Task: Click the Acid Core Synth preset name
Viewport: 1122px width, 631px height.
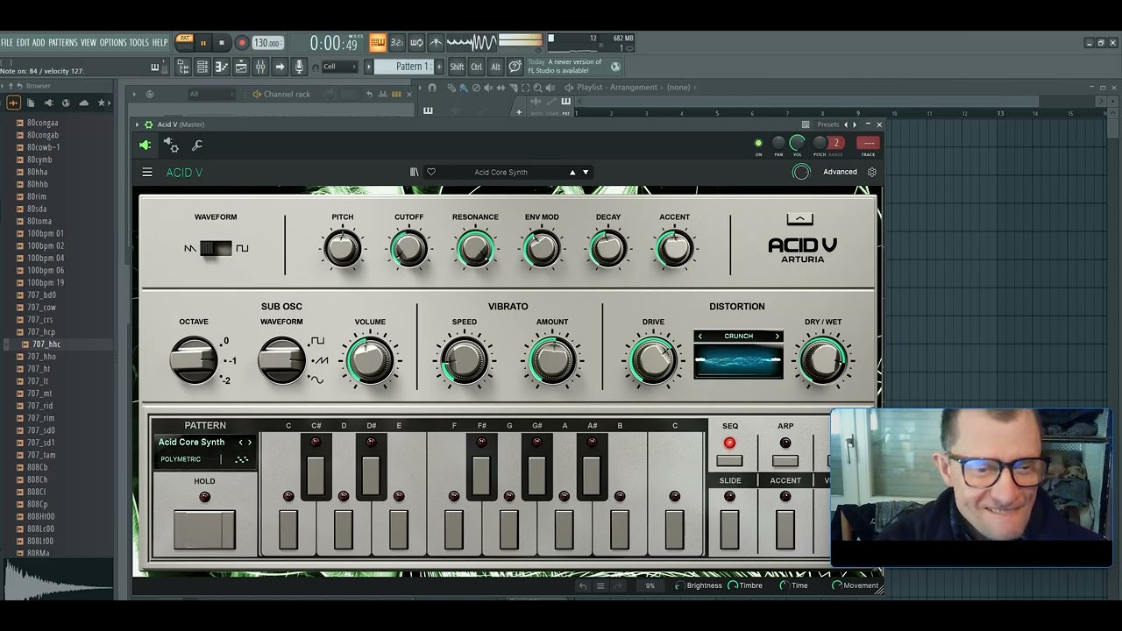Action: [501, 173]
